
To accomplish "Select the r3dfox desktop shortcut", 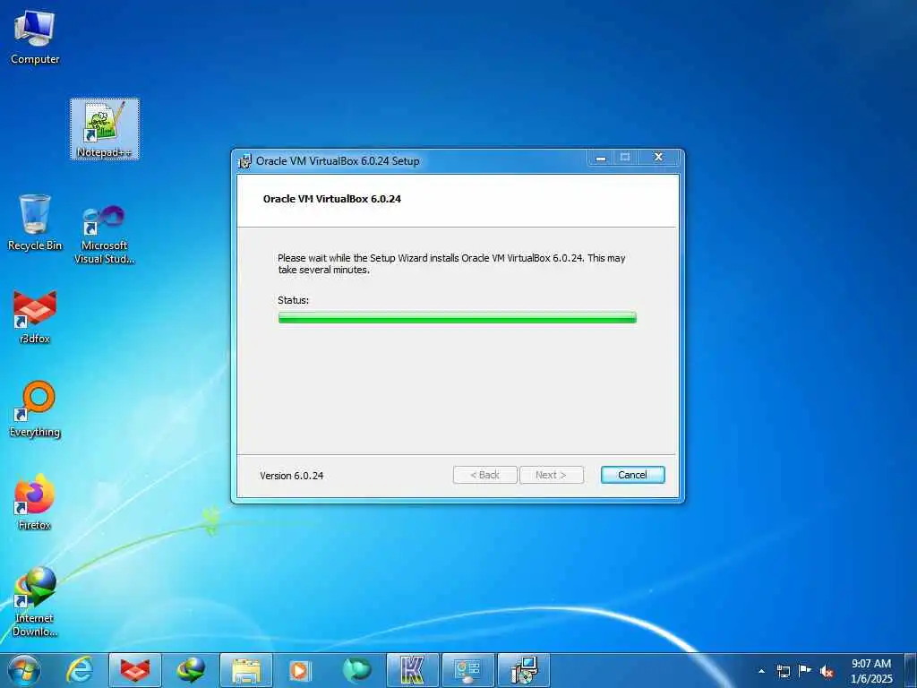I will click(35, 316).
